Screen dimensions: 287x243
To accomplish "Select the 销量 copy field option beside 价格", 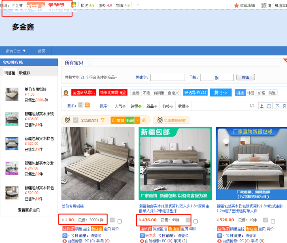I will [272, 93].
